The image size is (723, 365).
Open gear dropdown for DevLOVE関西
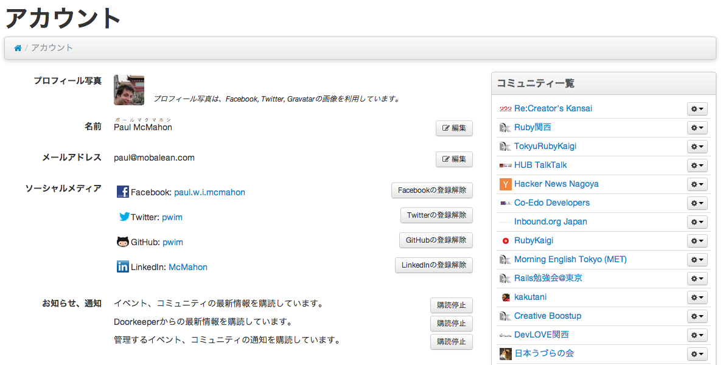tap(697, 336)
